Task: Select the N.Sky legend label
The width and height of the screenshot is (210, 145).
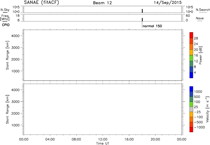Action: [5, 10]
